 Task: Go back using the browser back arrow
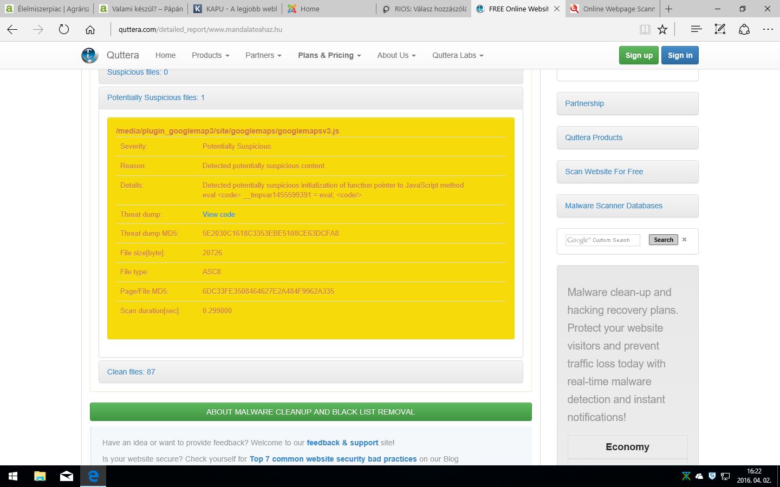click(x=12, y=30)
